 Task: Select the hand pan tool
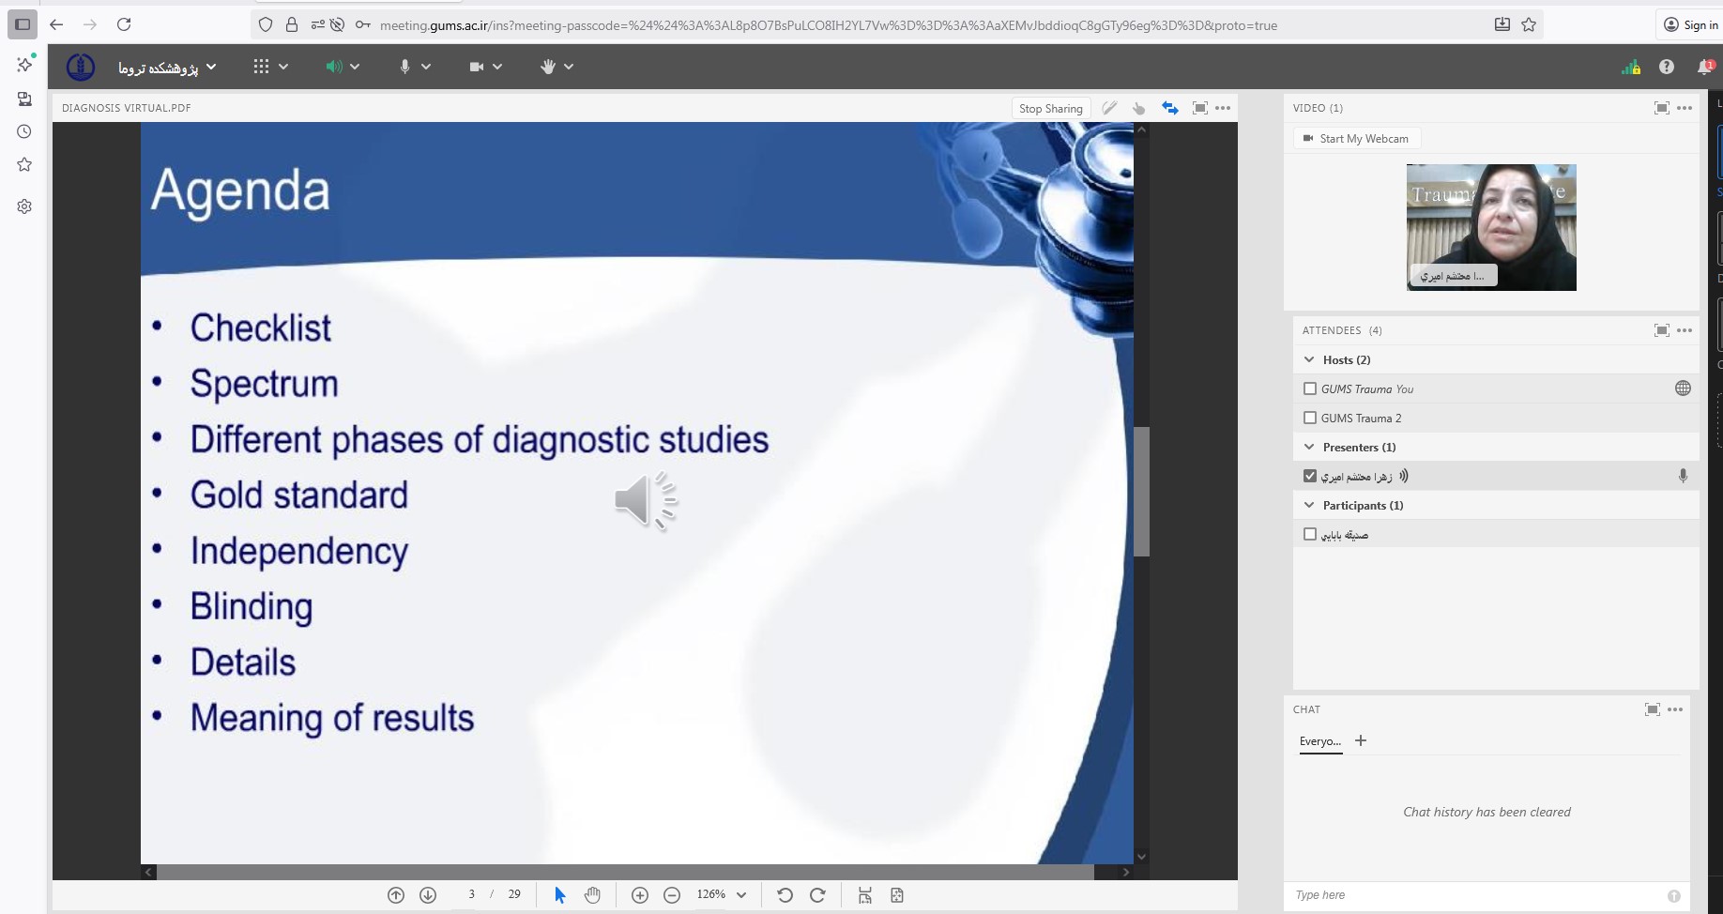click(592, 895)
